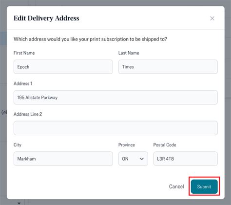Click the Address Line 2 label
The image size is (231, 205).
point(28,114)
